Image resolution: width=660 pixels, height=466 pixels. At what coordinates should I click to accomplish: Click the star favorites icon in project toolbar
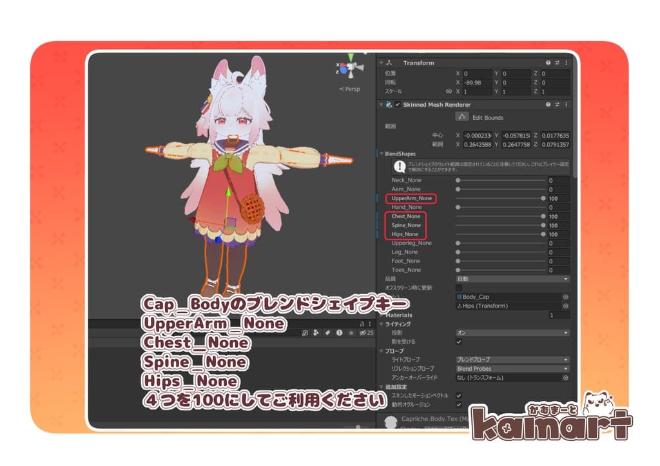[x=351, y=333]
